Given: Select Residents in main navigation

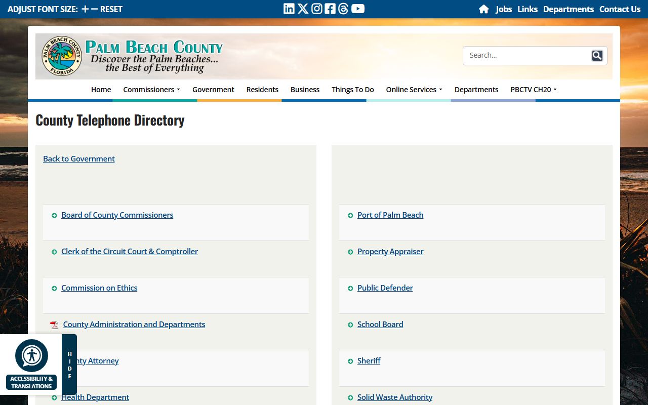Looking at the screenshot, I should [x=262, y=90].
